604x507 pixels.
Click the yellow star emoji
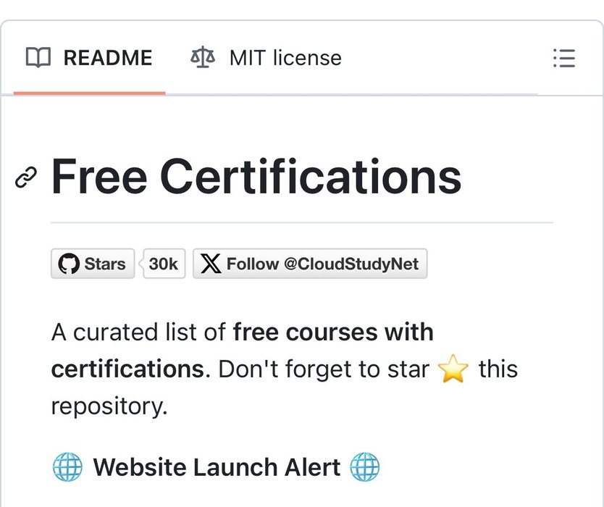453,369
